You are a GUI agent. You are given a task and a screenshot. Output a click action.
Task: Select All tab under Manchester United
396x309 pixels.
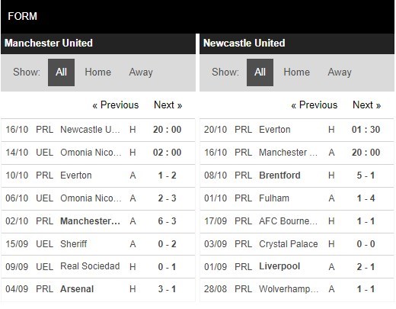(x=61, y=72)
